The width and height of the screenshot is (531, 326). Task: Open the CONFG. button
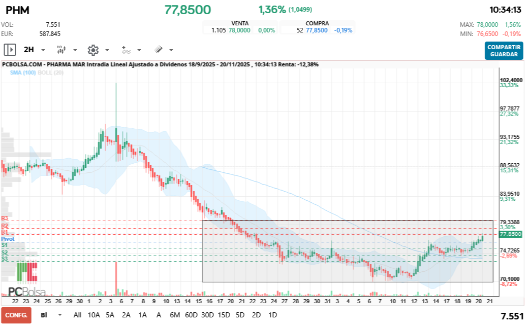click(x=16, y=315)
